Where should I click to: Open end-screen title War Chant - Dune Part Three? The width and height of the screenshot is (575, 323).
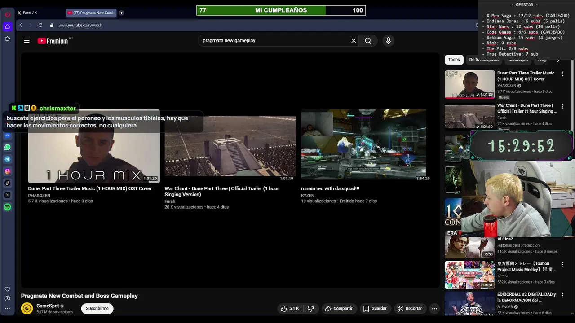pos(222,192)
